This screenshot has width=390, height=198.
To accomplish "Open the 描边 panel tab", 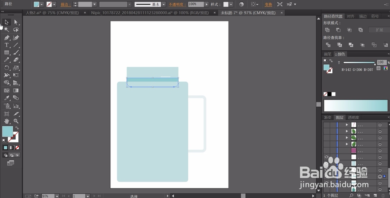I will pyautogui.click(x=363, y=16).
